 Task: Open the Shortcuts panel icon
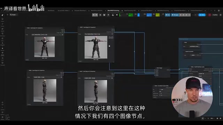click(2, 113)
